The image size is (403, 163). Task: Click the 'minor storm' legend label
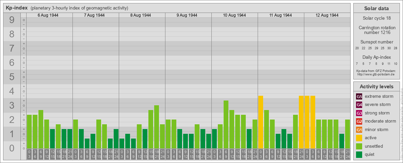(x=376, y=130)
